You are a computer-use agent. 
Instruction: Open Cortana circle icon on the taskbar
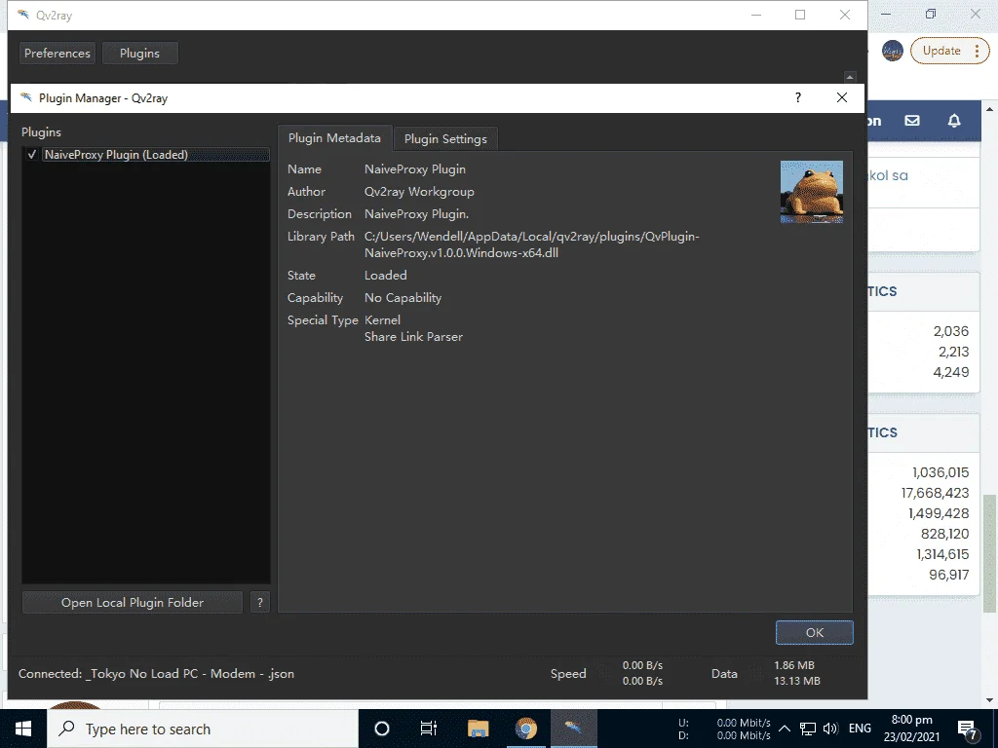point(382,729)
